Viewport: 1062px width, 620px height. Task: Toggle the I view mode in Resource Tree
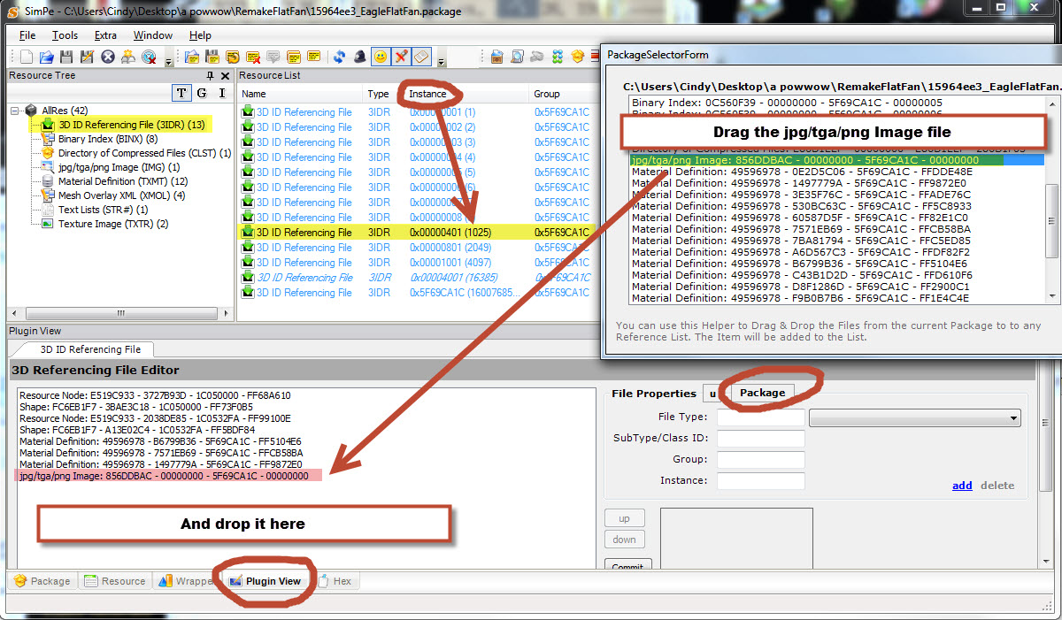(x=221, y=93)
